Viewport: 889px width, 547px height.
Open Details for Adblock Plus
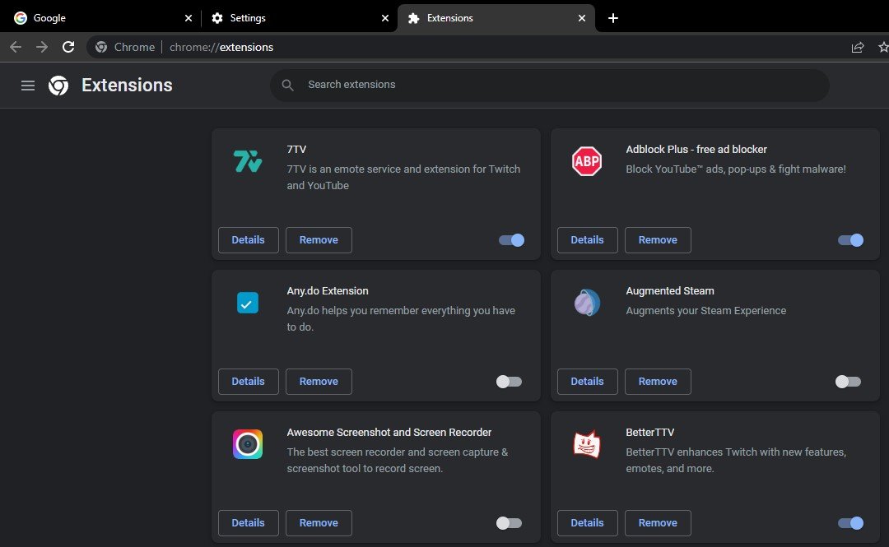(587, 240)
